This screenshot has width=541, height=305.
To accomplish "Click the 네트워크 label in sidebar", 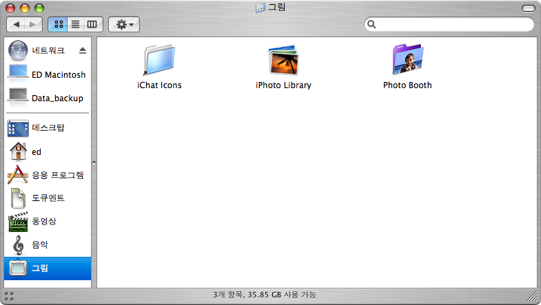I will (48, 51).
